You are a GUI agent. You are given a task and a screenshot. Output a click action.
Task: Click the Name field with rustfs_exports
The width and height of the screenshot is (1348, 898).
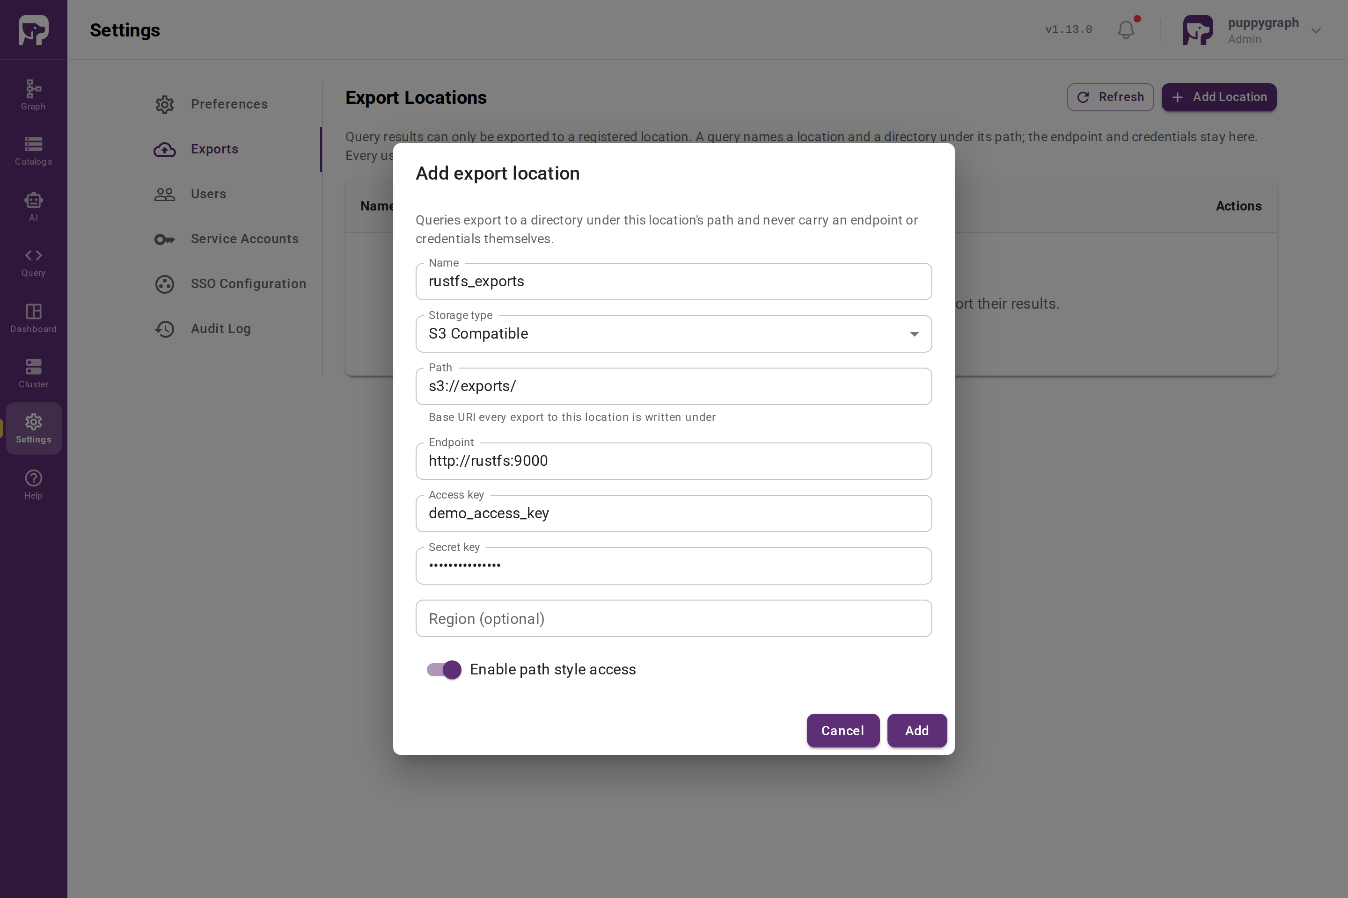click(x=674, y=281)
